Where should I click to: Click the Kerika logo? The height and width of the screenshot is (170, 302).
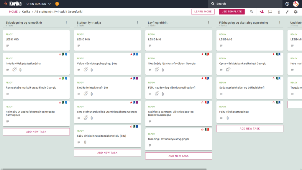coord(13,4)
